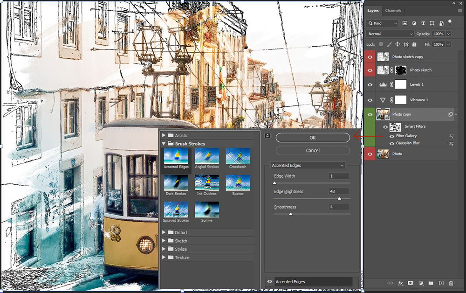Create a new layer icon
466x293 pixels.
coord(441,283)
